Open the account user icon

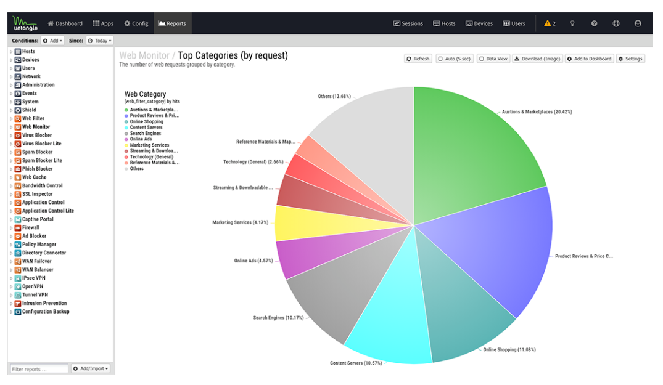coord(638,23)
